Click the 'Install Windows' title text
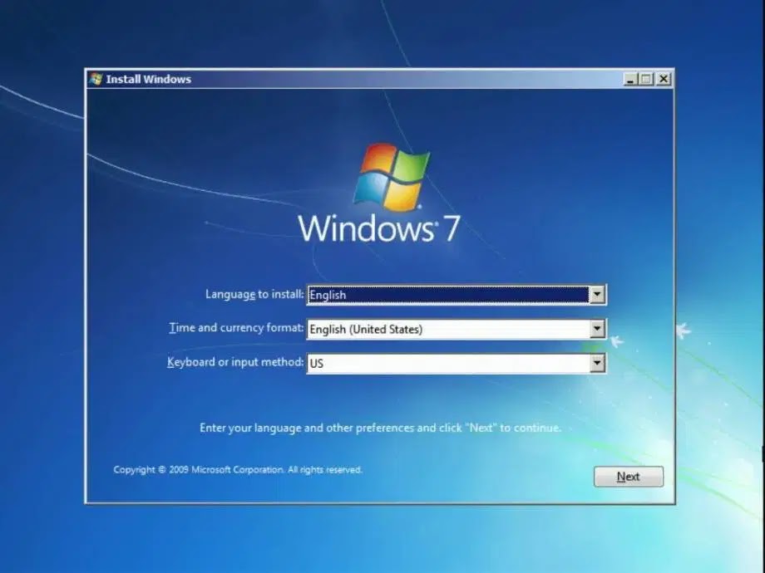Image resolution: width=765 pixels, height=573 pixels. [x=148, y=79]
